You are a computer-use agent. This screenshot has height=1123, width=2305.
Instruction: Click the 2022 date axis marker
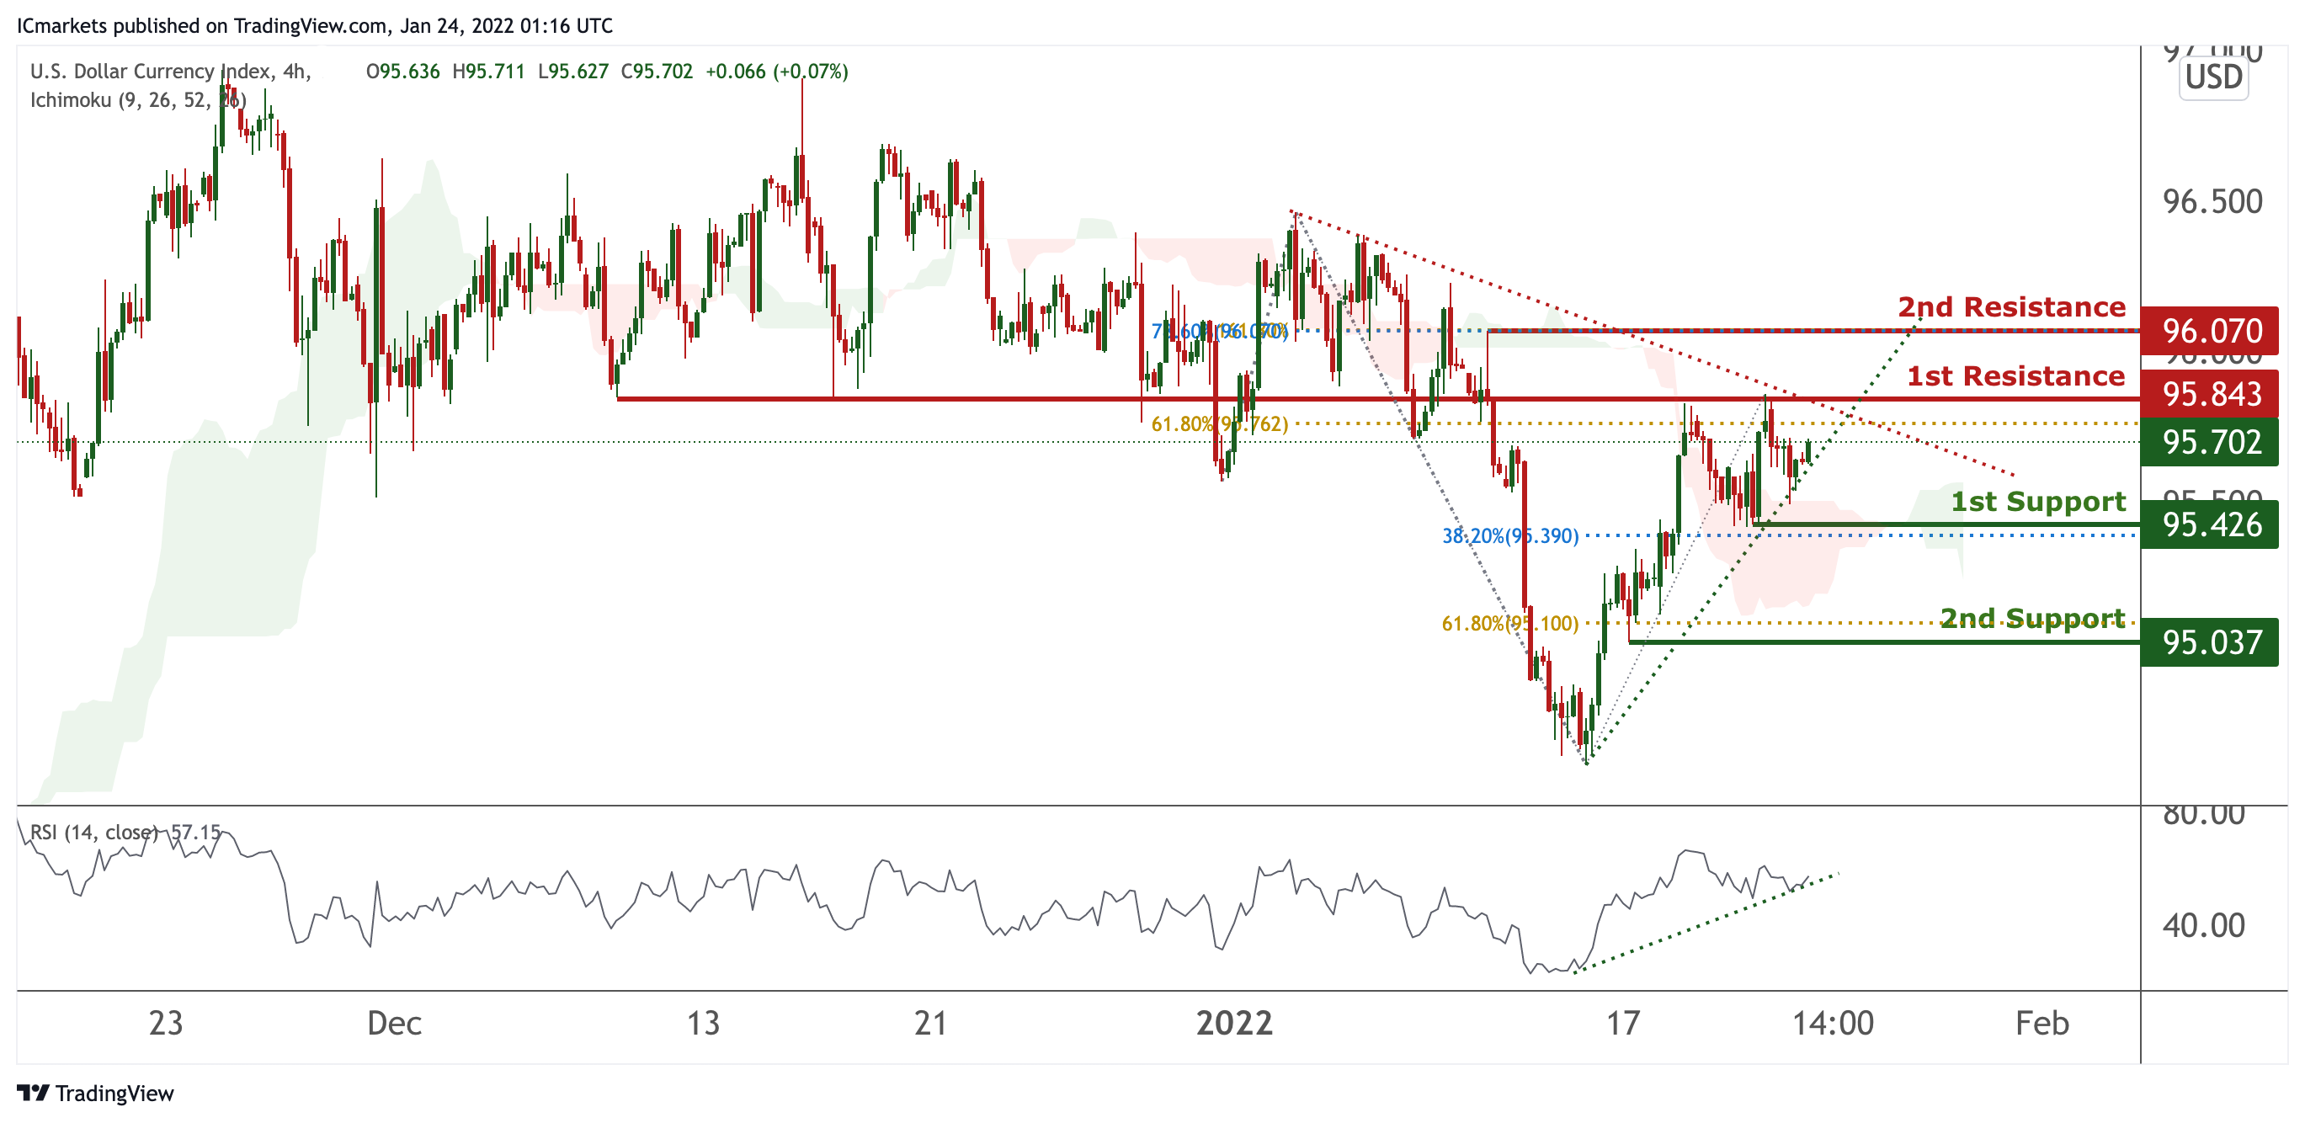[1234, 1023]
